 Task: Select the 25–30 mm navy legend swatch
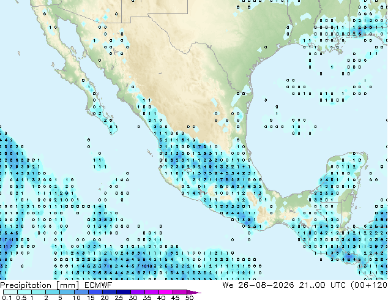click(124, 292)
